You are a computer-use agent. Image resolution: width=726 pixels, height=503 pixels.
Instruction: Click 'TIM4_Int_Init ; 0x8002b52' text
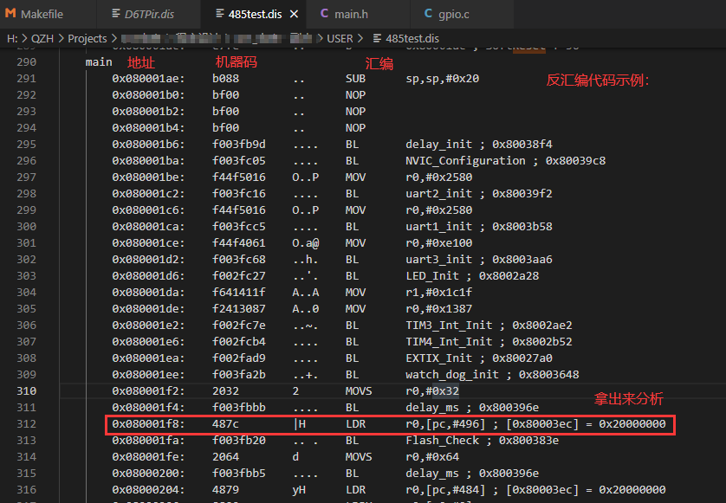tap(489, 342)
